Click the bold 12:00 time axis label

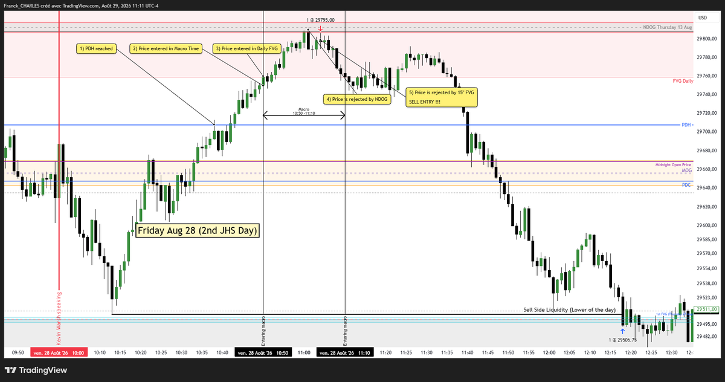[549, 352]
